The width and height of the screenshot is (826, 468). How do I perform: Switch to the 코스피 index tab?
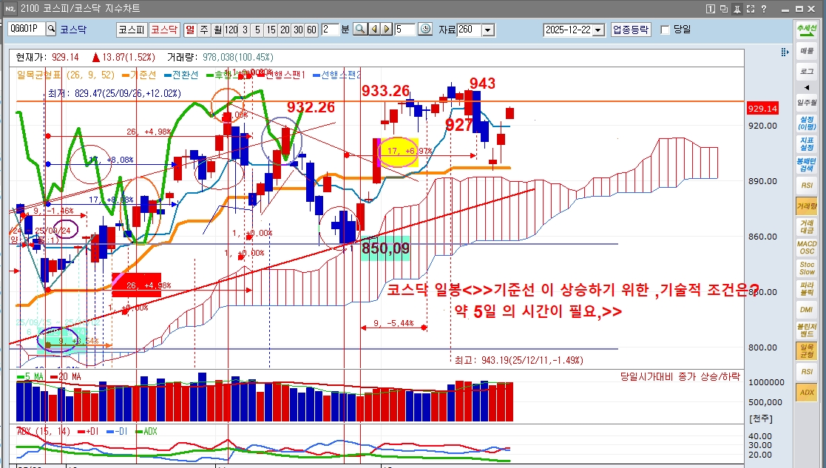coord(131,30)
